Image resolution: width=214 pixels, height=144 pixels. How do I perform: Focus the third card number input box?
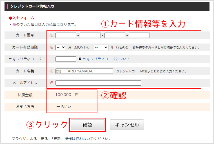click(x=115, y=35)
